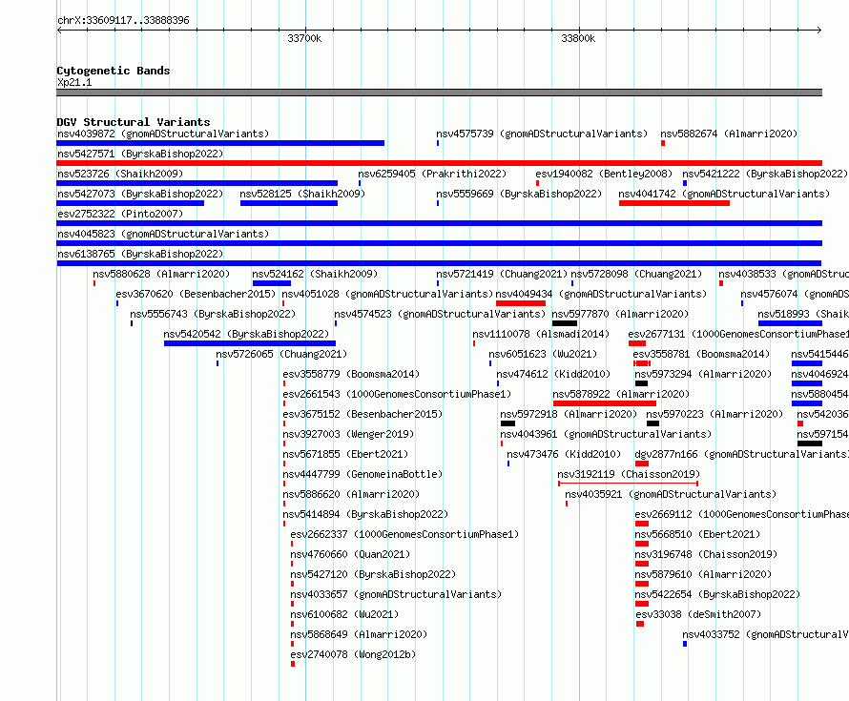Select nsv6259405 Prakrithi2022 label
Viewport: 849px width, 701px height.
(432, 174)
